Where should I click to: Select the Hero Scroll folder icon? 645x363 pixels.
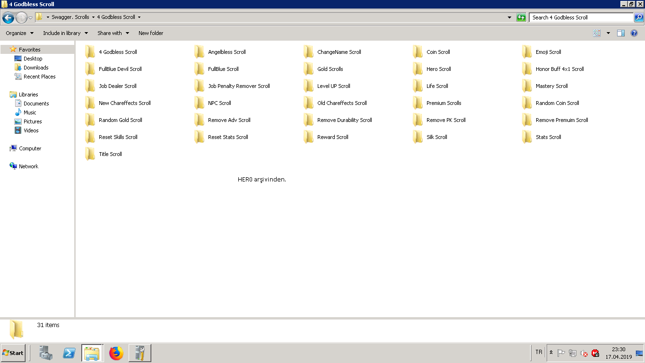[418, 69]
